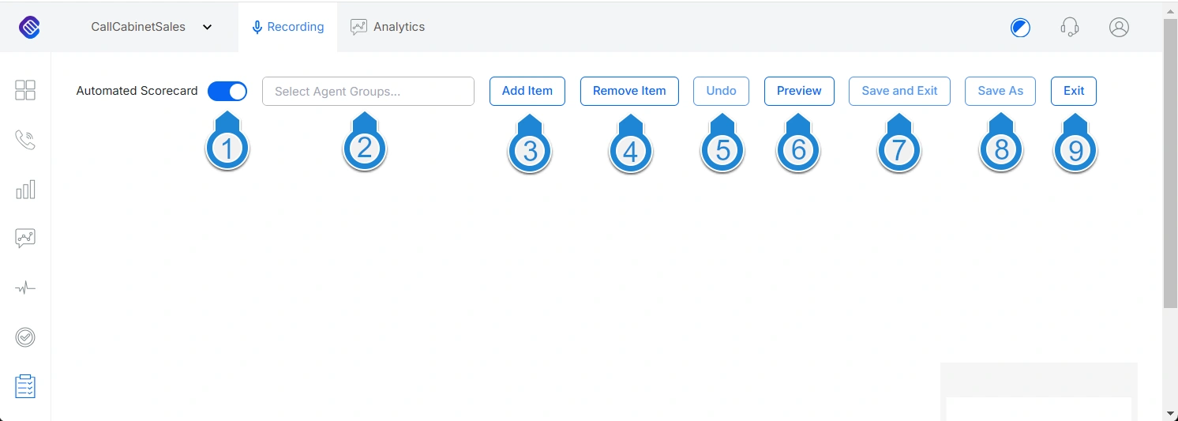Open the scorecard clipboard sidebar icon

25,386
